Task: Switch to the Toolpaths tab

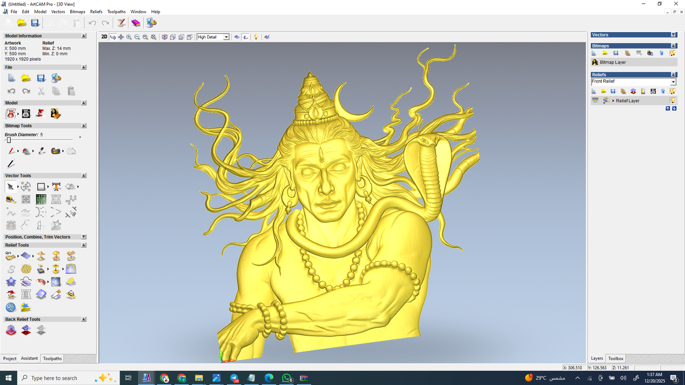Action: pyautogui.click(x=52, y=358)
